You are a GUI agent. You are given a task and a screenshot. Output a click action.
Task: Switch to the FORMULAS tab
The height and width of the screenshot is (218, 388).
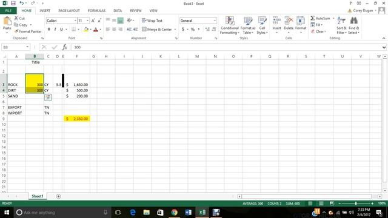(x=96, y=11)
